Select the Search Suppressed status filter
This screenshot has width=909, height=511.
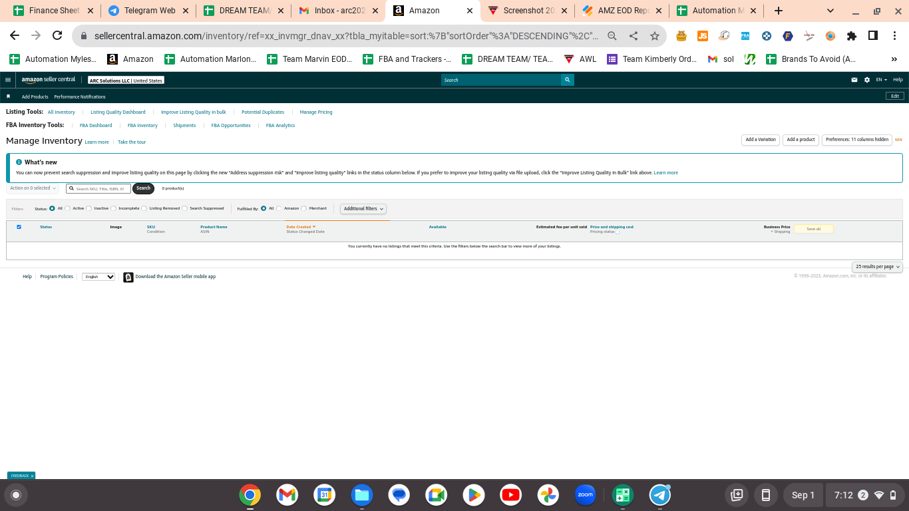point(185,208)
